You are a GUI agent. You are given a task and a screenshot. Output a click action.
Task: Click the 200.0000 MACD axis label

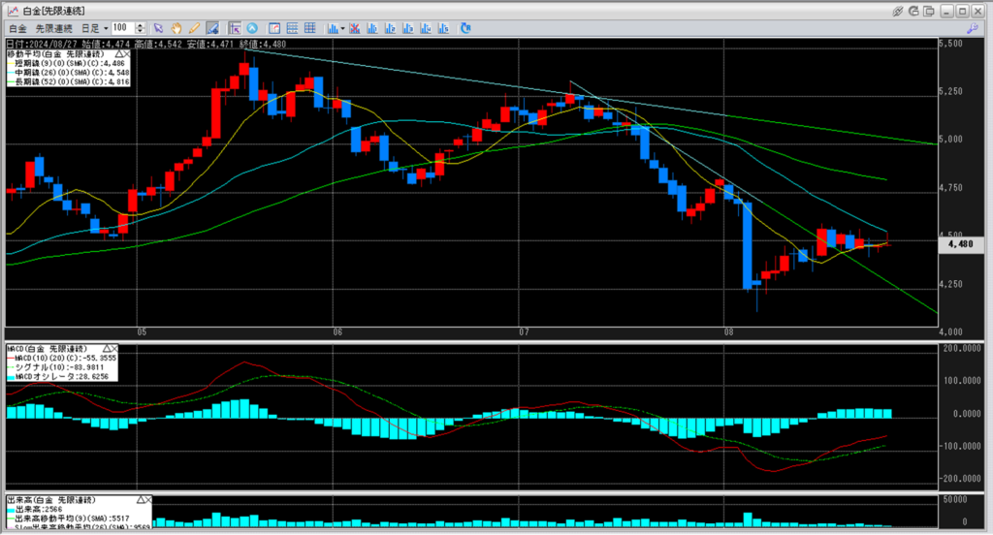(962, 348)
